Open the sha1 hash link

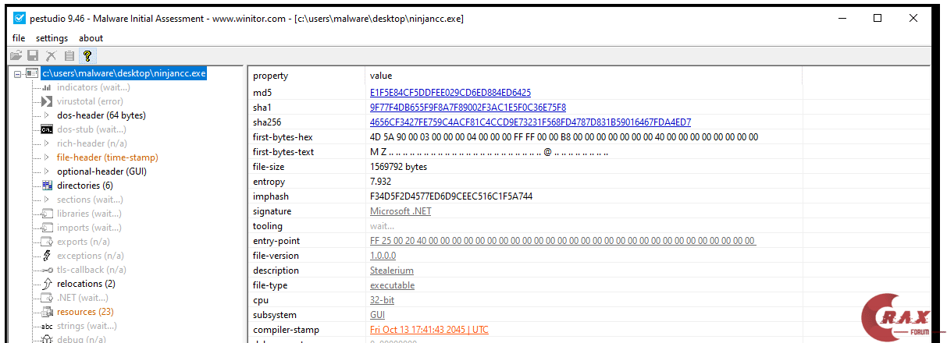pyautogui.click(x=468, y=108)
